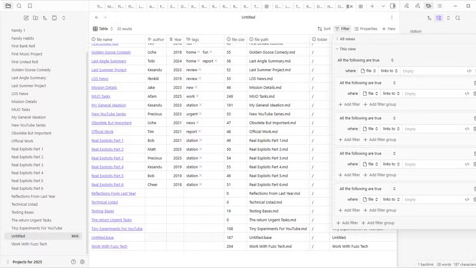Collapse the This view section
Viewport: 476px width, 268px height.
(347, 49)
